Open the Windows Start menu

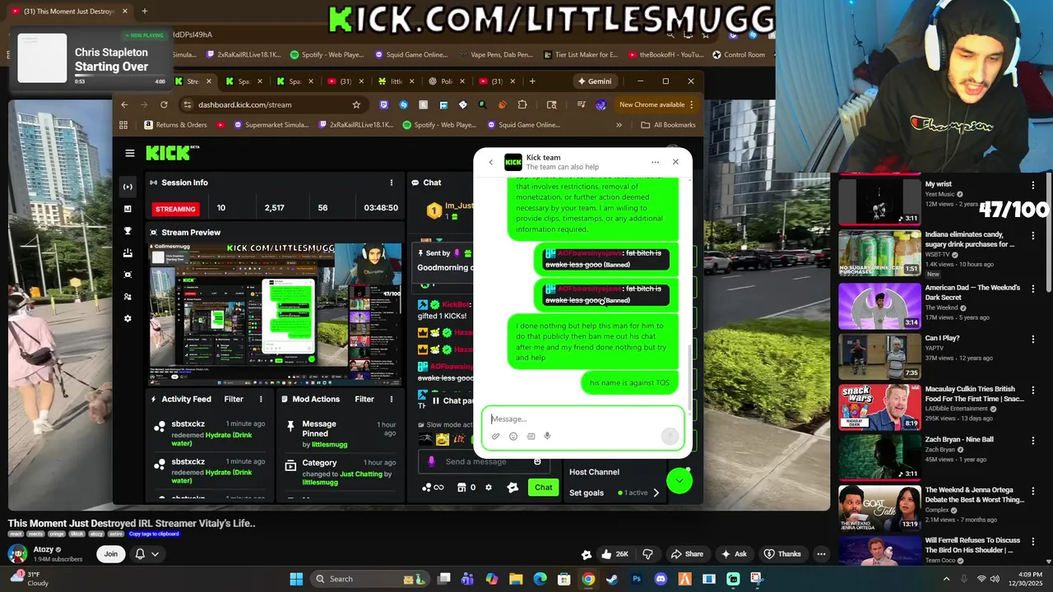[x=296, y=579]
